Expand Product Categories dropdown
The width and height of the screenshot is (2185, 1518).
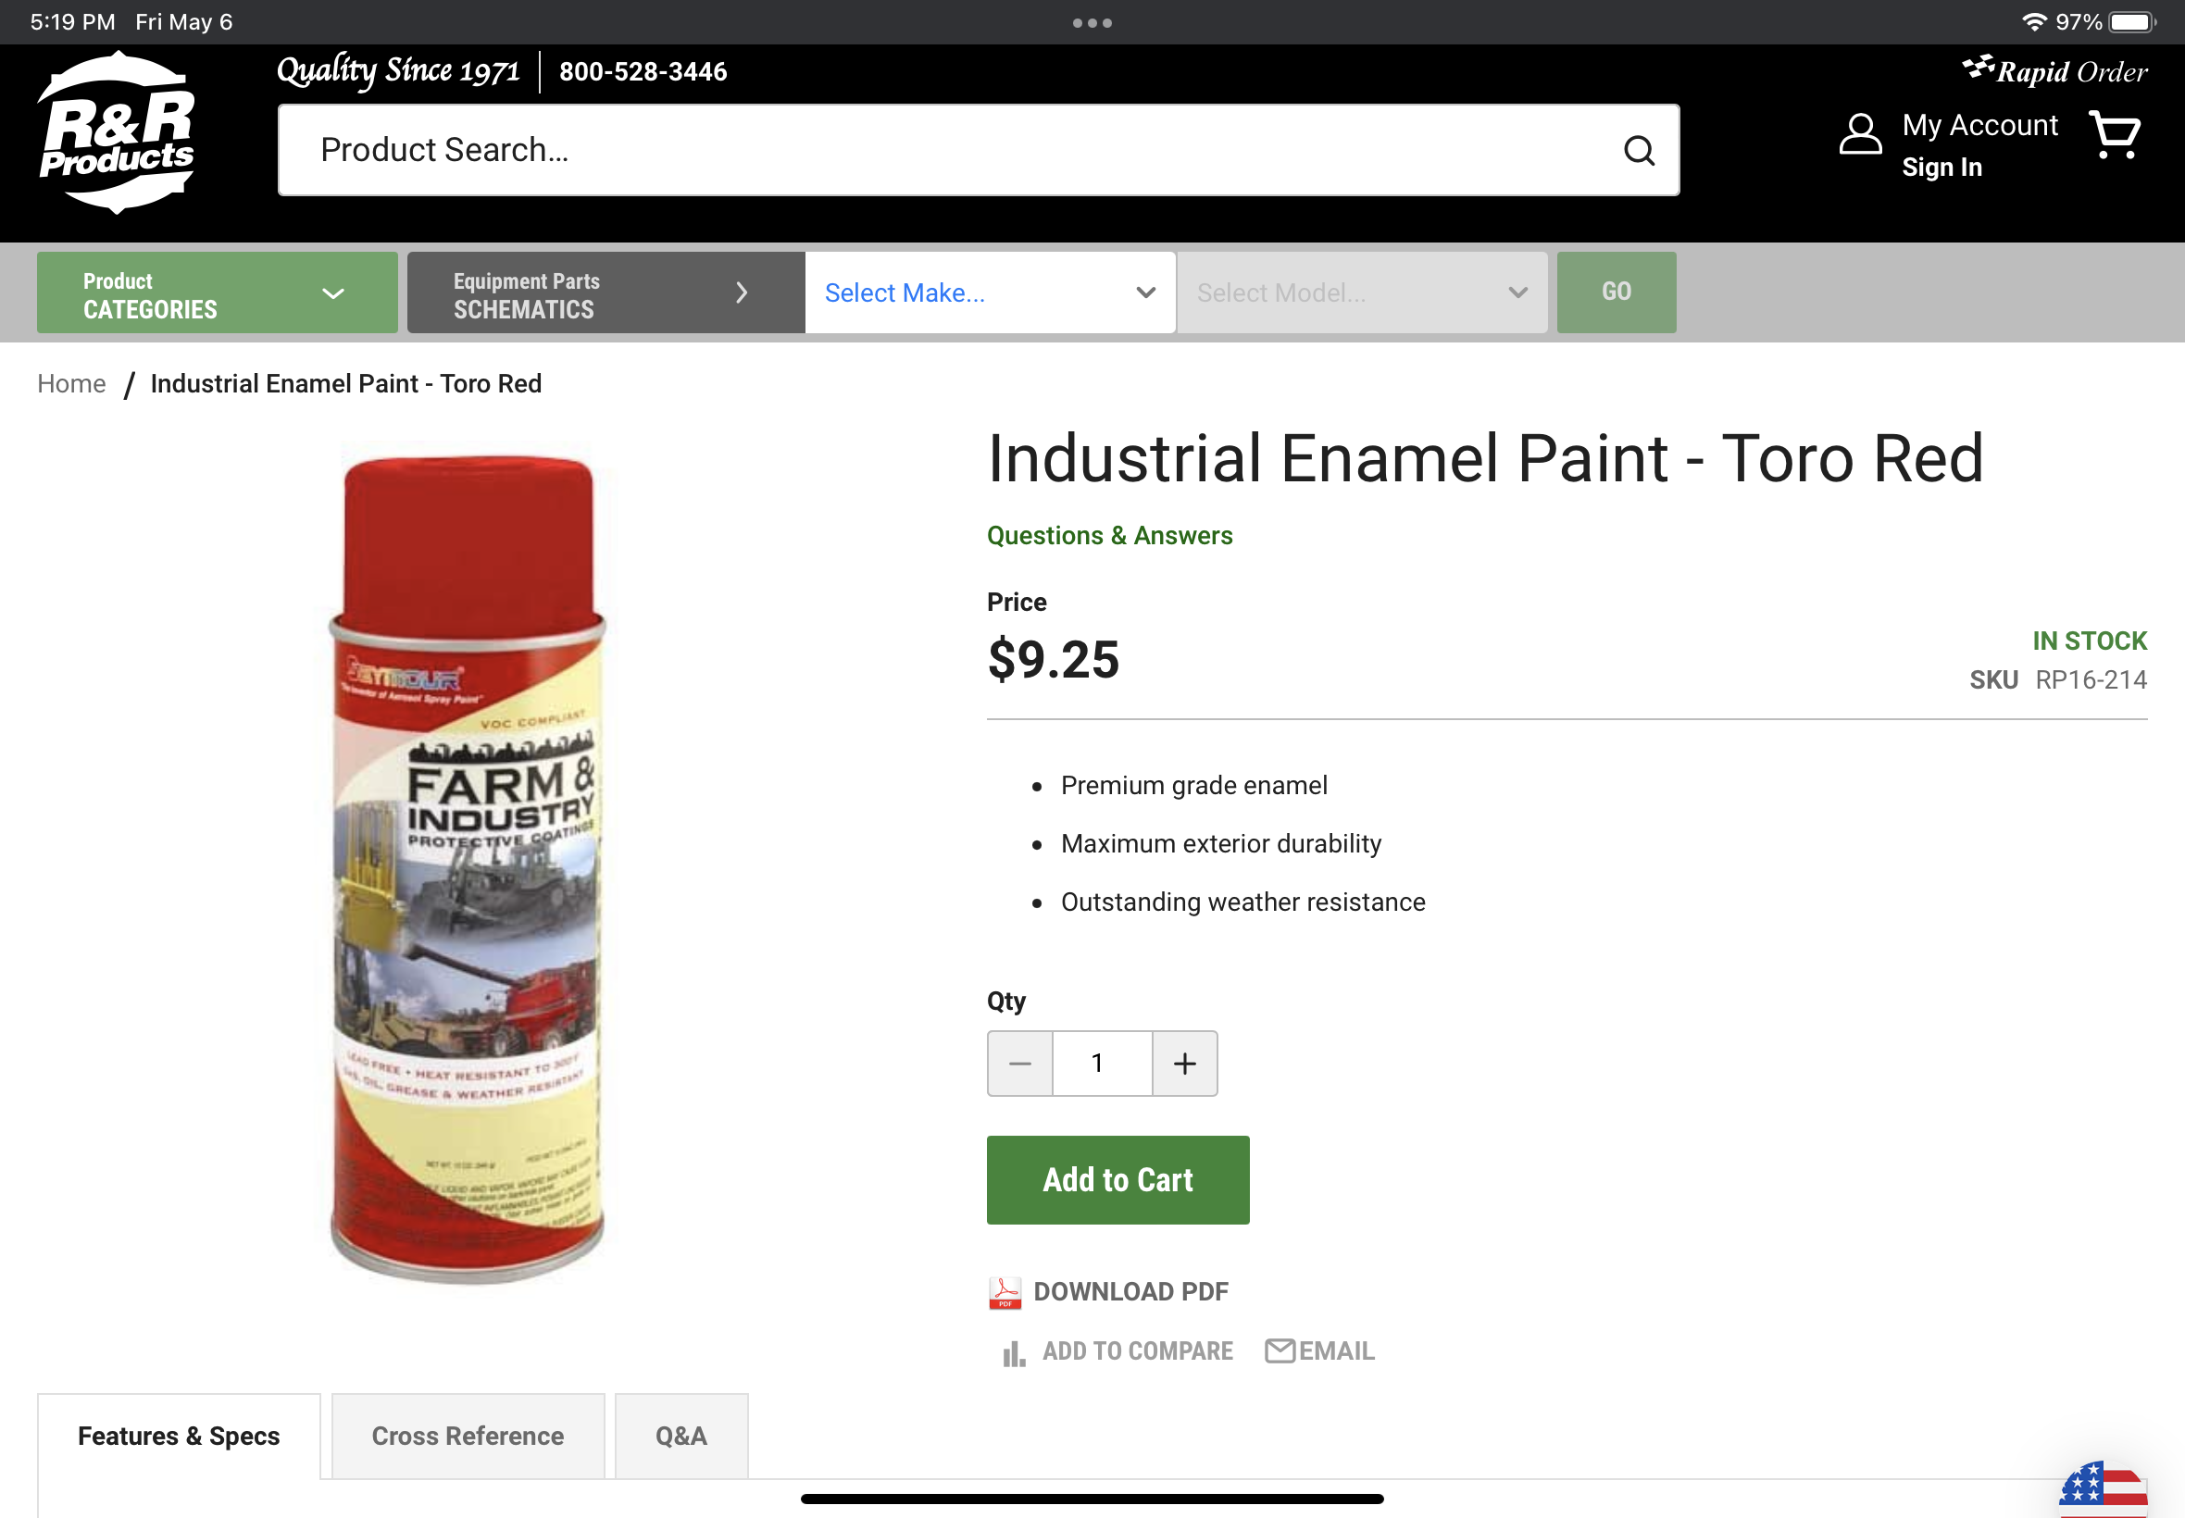tap(217, 292)
